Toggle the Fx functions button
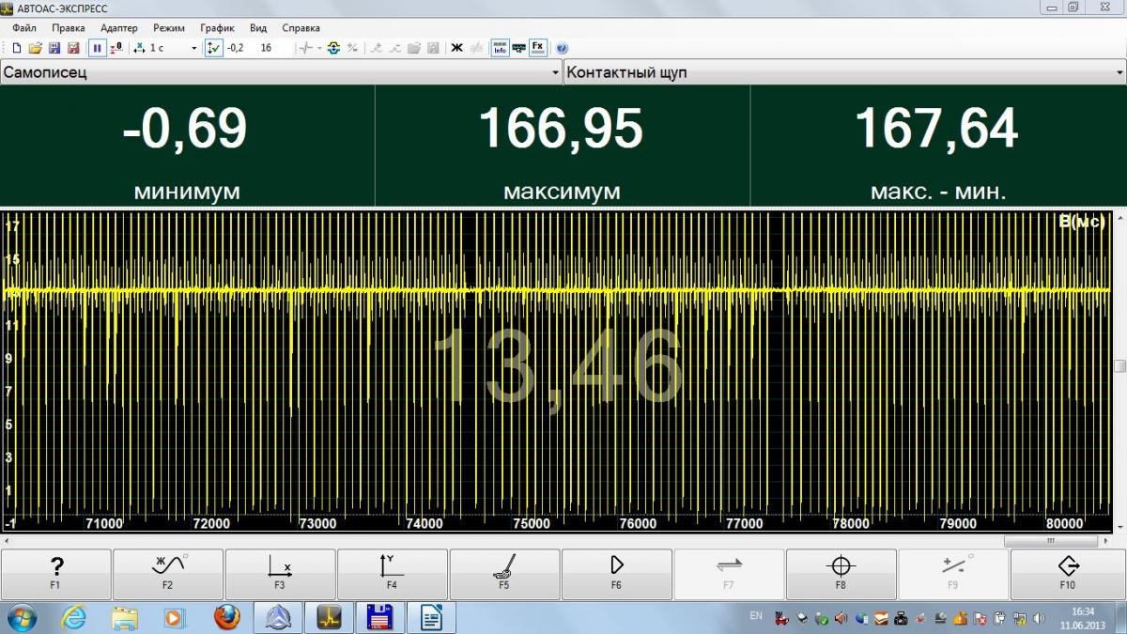The image size is (1127, 634). [537, 47]
